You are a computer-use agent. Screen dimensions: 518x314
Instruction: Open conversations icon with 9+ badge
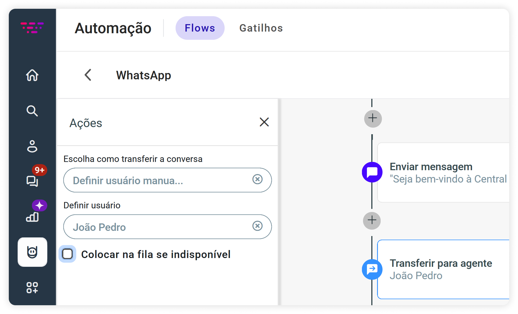32,181
